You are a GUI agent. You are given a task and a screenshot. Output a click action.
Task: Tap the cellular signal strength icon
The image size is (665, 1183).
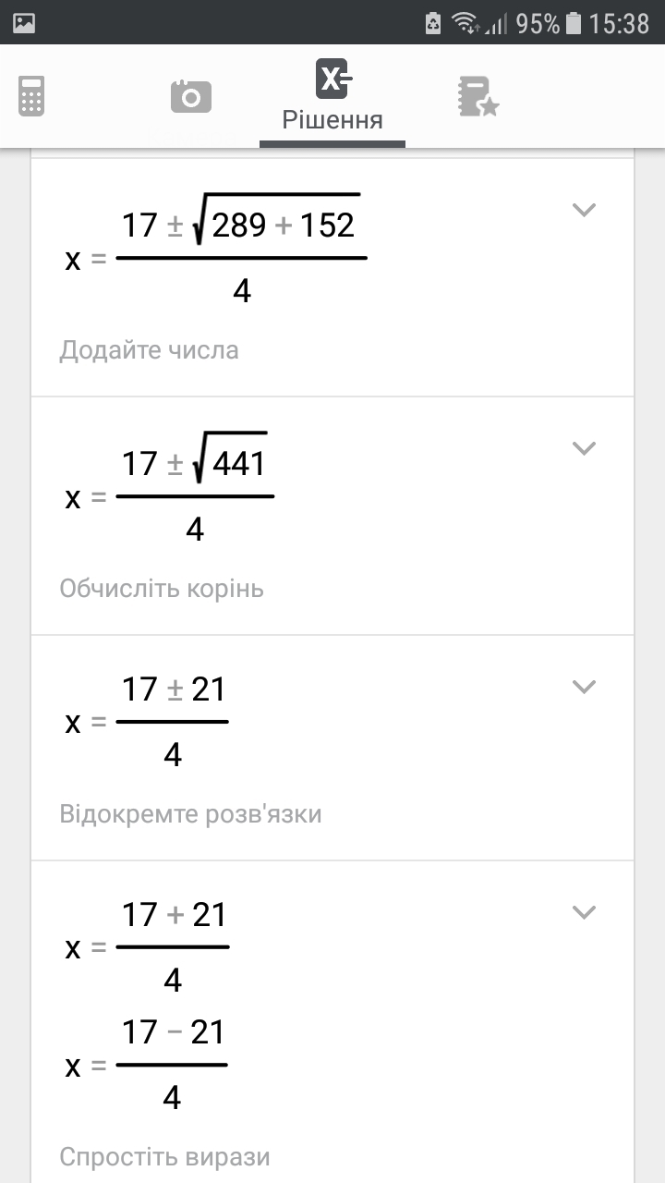[496, 23]
